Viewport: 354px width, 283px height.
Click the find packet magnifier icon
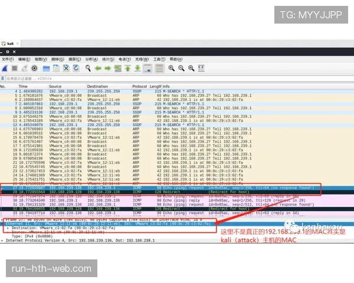click(87, 68)
